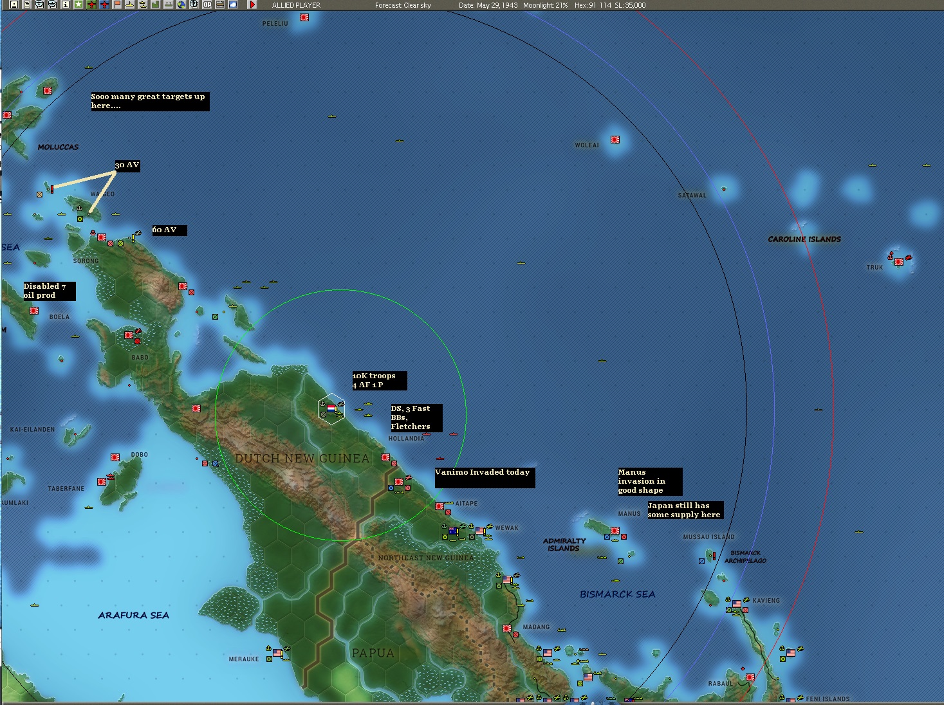Viewport: 944px width, 705px height.
Task: Click the single yellow ship icon
Action: pos(130,5)
